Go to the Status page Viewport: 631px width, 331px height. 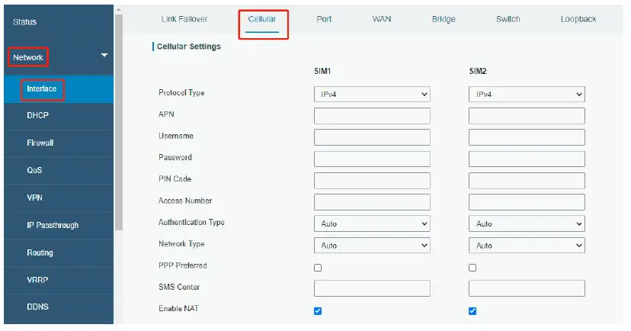coord(24,22)
